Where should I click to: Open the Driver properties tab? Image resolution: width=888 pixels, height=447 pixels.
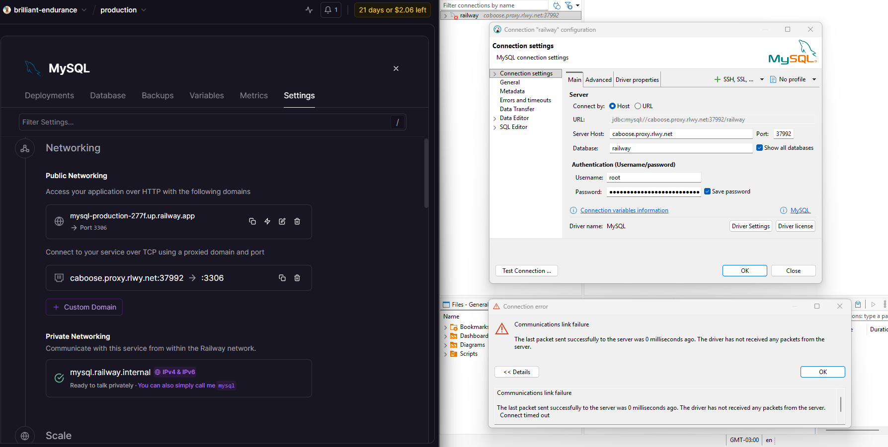(x=637, y=80)
